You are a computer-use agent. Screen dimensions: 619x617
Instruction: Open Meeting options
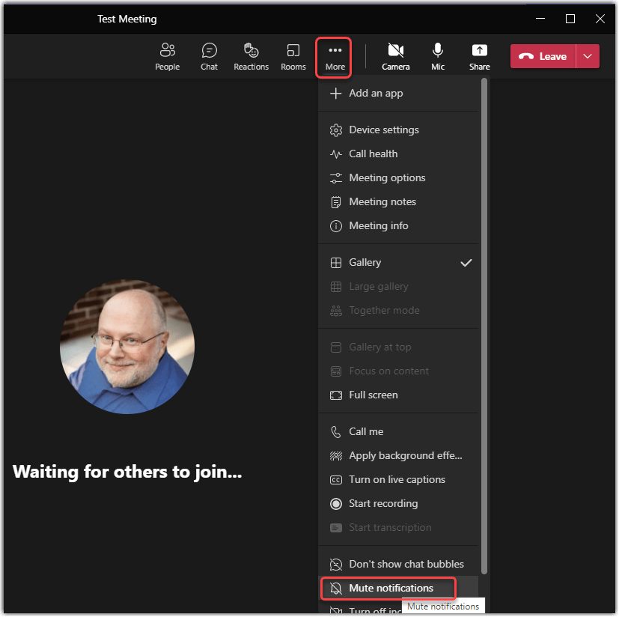[x=386, y=177]
